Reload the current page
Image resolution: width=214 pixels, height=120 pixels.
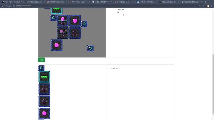pyautogui.click(x=10, y=6)
